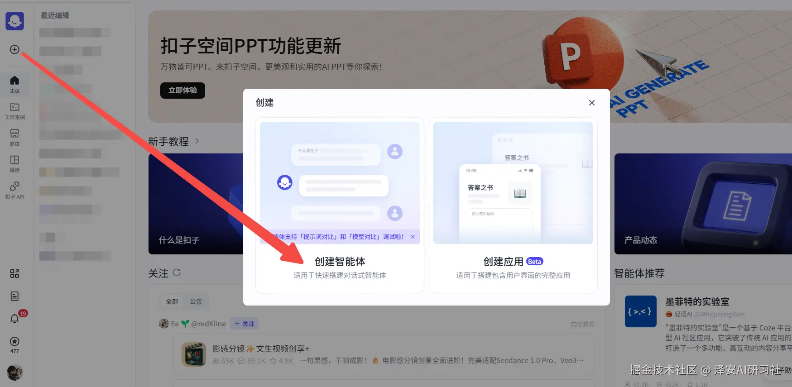This screenshot has width=792, height=387.
Task: Open the 模板 templates sidebar item
Action: coord(14,164)
